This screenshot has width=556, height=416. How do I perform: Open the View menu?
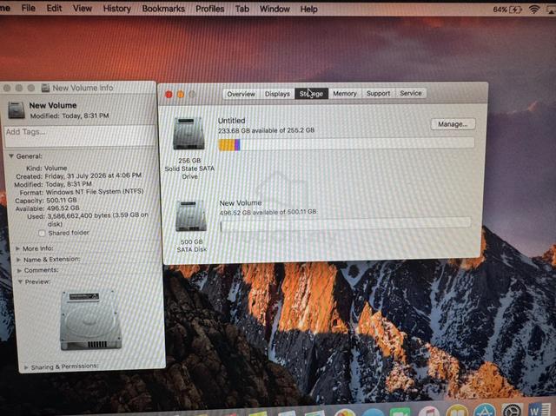[83, 8]
